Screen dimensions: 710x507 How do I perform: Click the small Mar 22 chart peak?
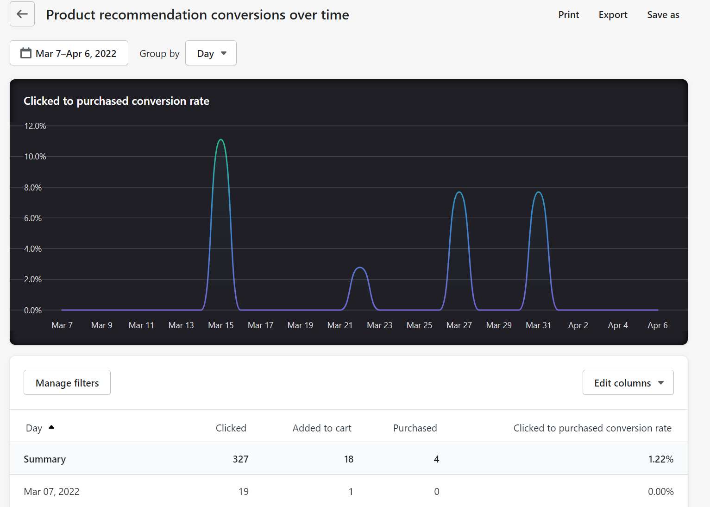360,267
